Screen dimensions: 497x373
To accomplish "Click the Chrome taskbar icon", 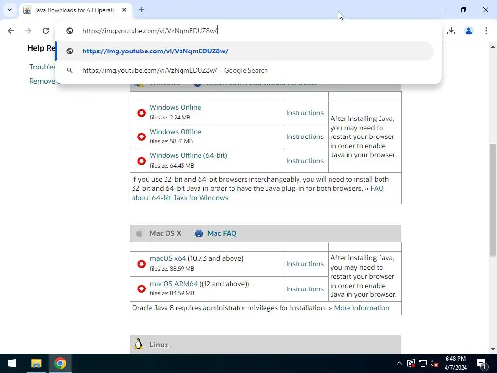I will (x=60, y=363).
